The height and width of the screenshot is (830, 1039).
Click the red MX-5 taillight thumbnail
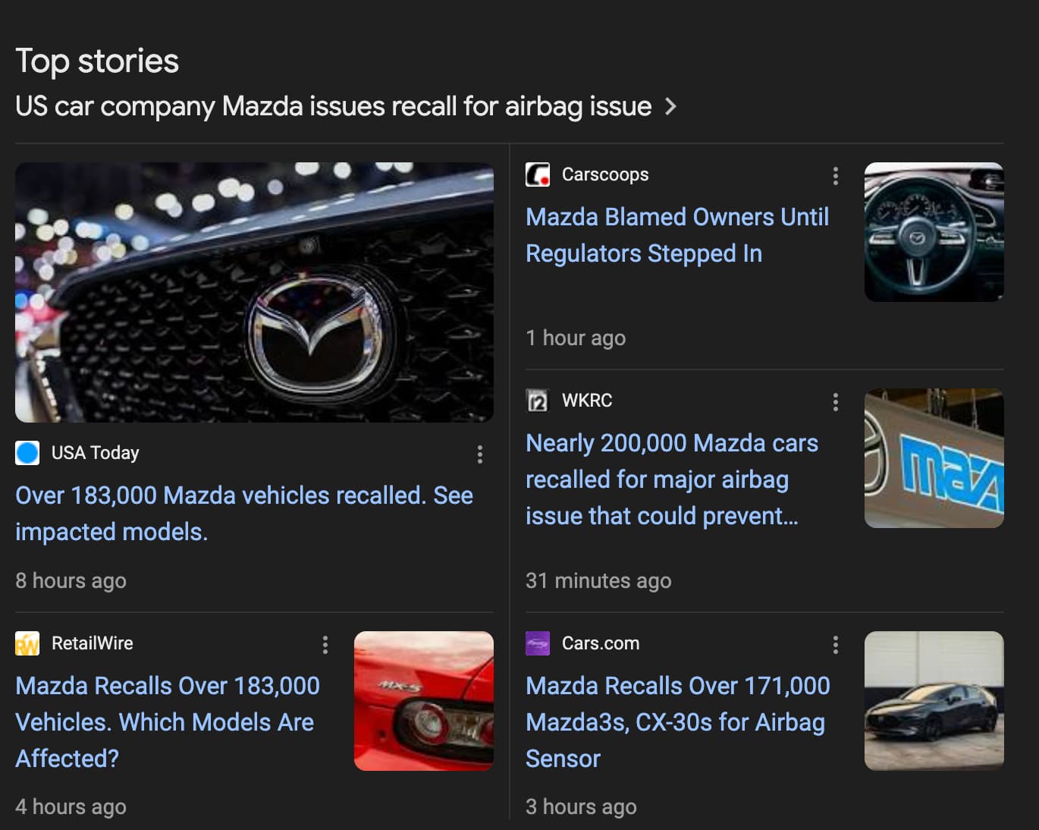pos(424,701)
